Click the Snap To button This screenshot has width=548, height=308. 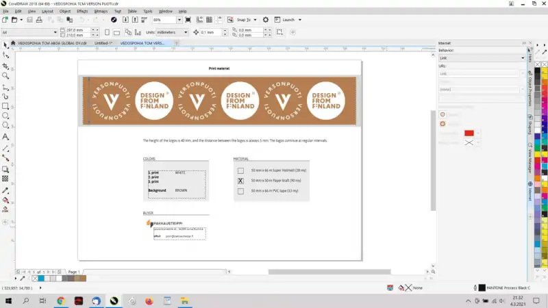pyautogui.click(x=243, y=20)
